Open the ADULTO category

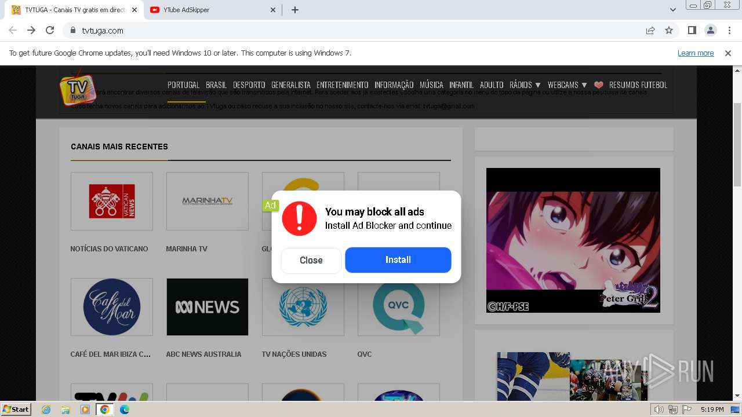492,85
